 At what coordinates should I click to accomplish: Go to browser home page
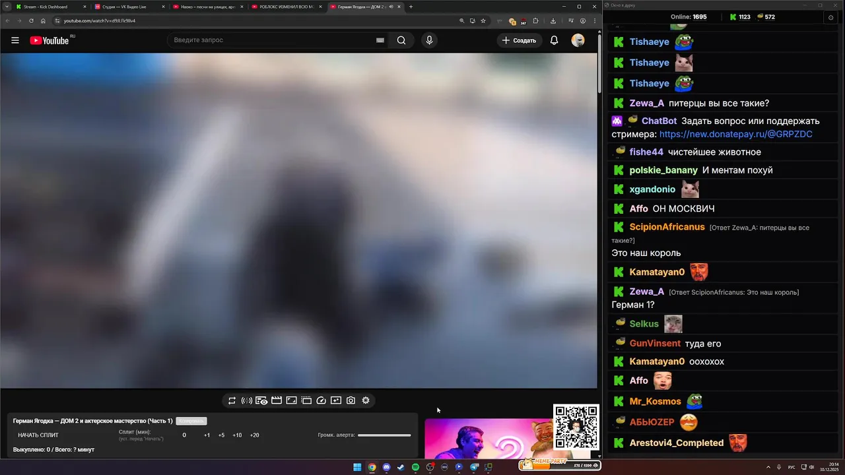[43, 20]
